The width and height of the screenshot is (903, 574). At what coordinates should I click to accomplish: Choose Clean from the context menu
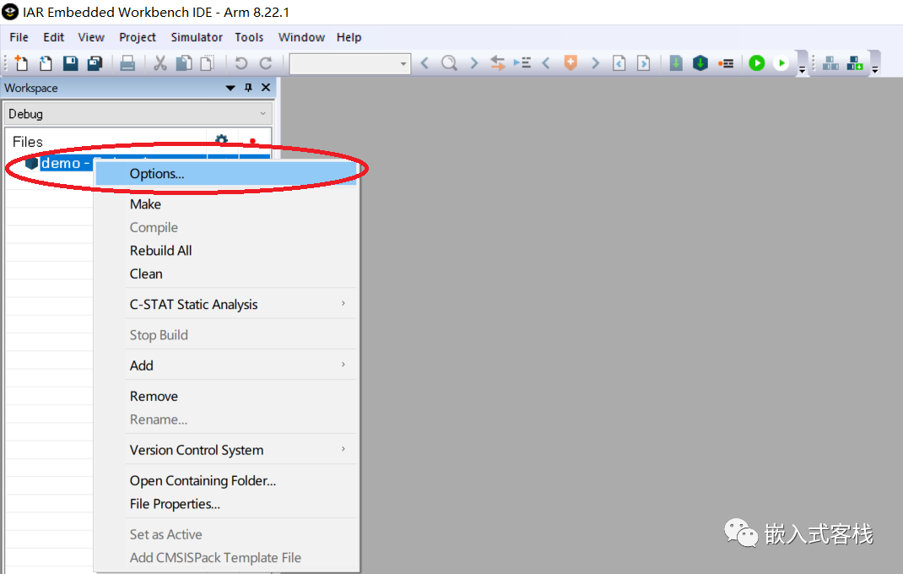(x=226, y=273)
